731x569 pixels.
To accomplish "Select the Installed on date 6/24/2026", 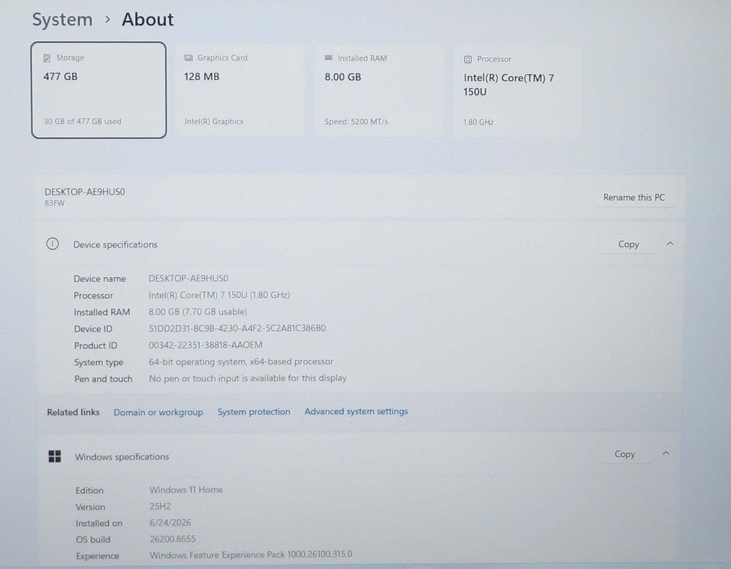I will [170, 522].
